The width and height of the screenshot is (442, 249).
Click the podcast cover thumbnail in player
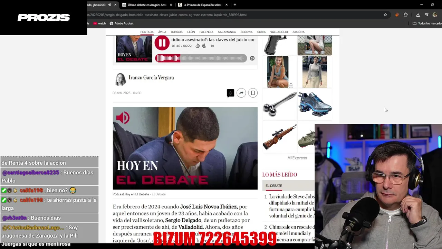click(x=134, y=49)
